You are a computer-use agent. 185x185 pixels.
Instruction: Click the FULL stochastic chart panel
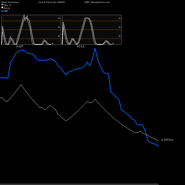coord(92,30)
